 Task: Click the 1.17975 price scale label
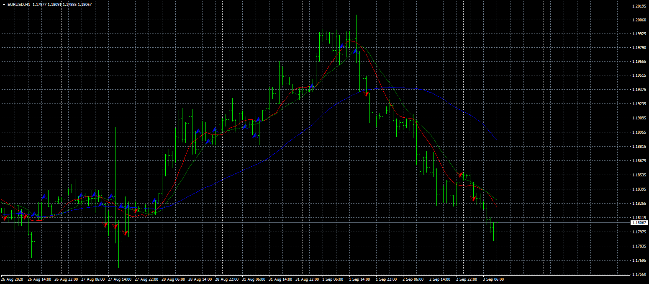click(639, 232)
